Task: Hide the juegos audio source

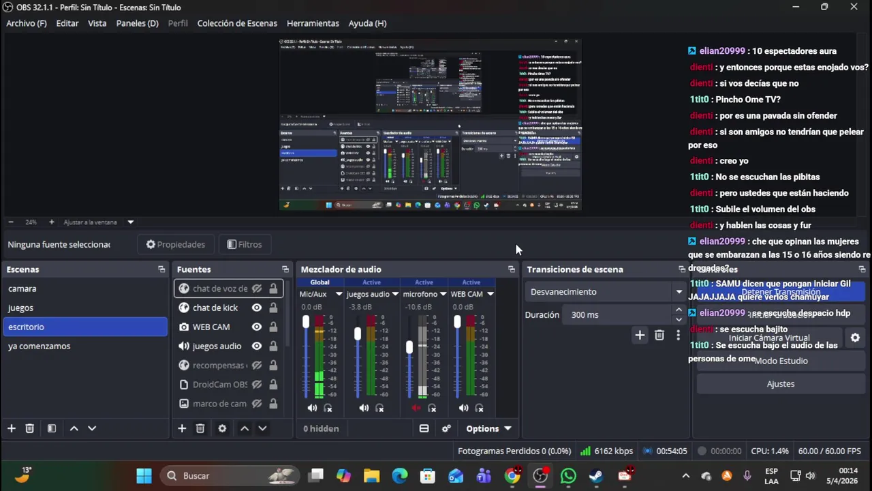Action: pyautogui.click(x=257, y=346)
